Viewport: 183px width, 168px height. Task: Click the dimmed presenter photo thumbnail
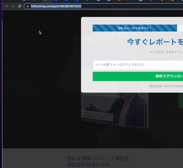tap(114, 110)
